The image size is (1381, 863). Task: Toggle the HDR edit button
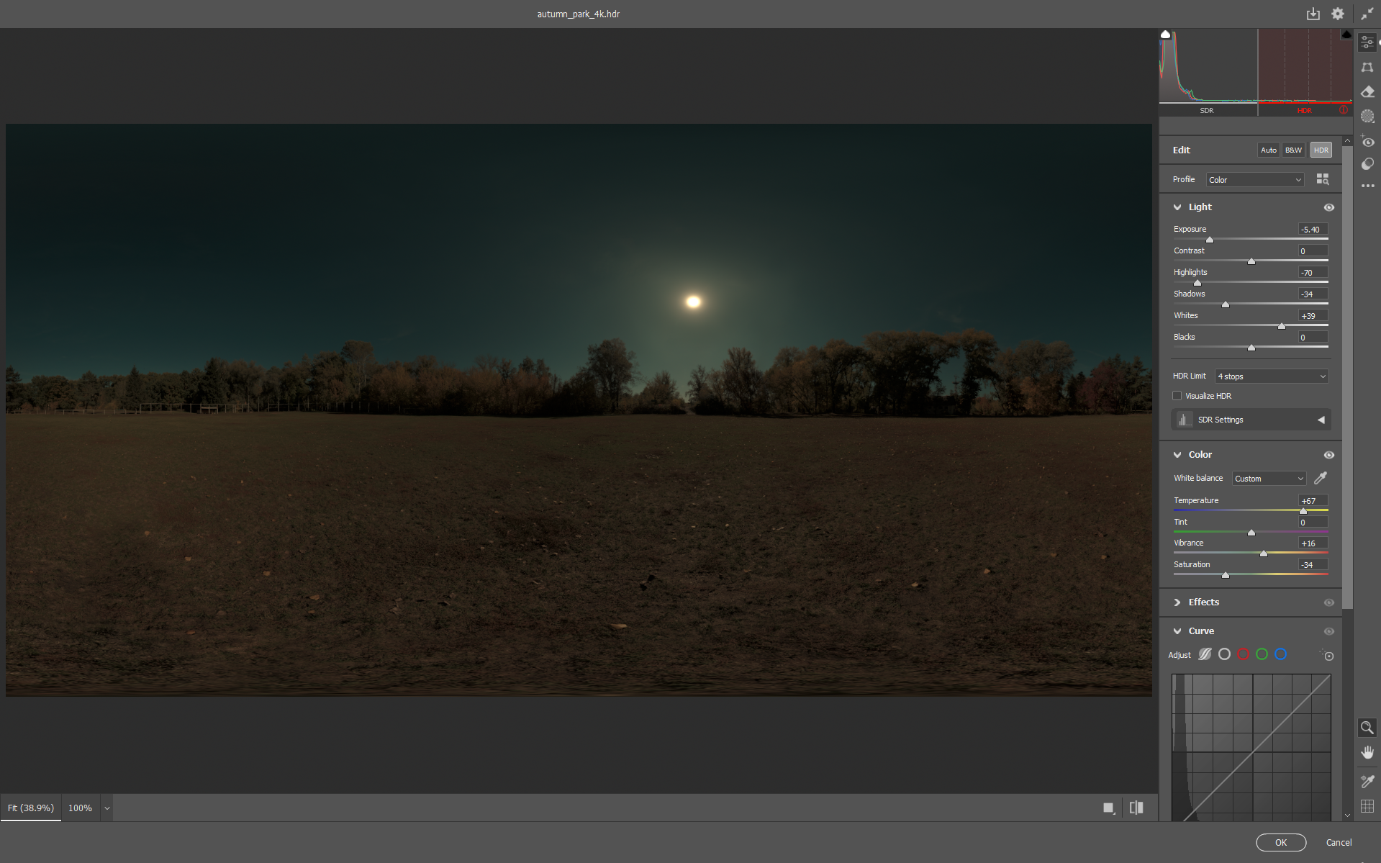pos(1321,150)
